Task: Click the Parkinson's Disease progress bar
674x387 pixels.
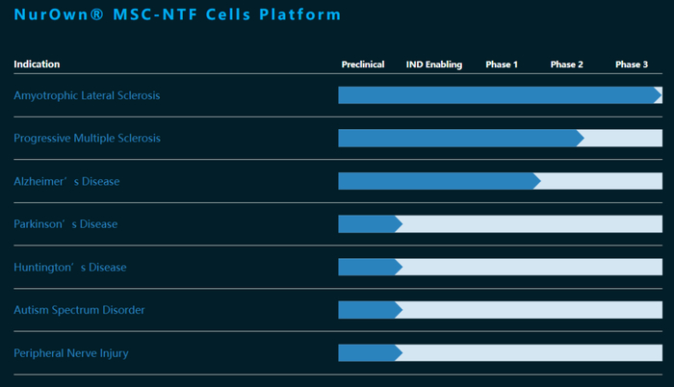Action: click(x=500, y=224)
